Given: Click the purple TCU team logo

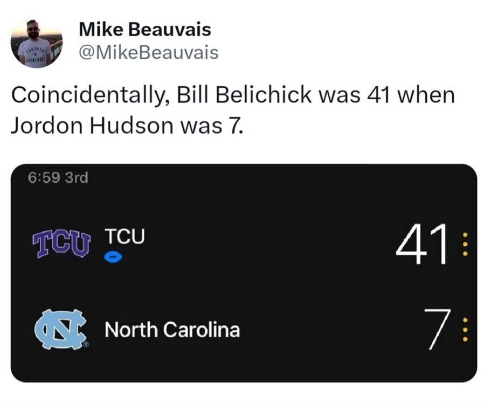Looking at the screenshot, I should pyautogui.click(x=60, y=245).
